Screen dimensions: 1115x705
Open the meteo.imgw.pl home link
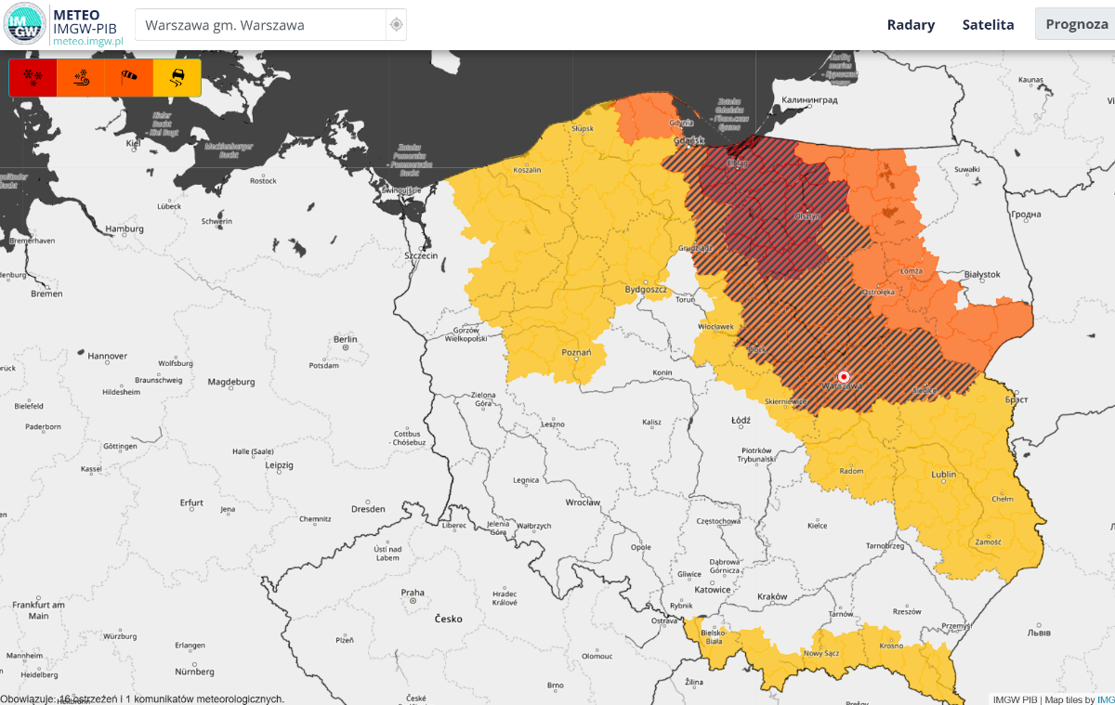pyautogui.click(x=88, y=42)
